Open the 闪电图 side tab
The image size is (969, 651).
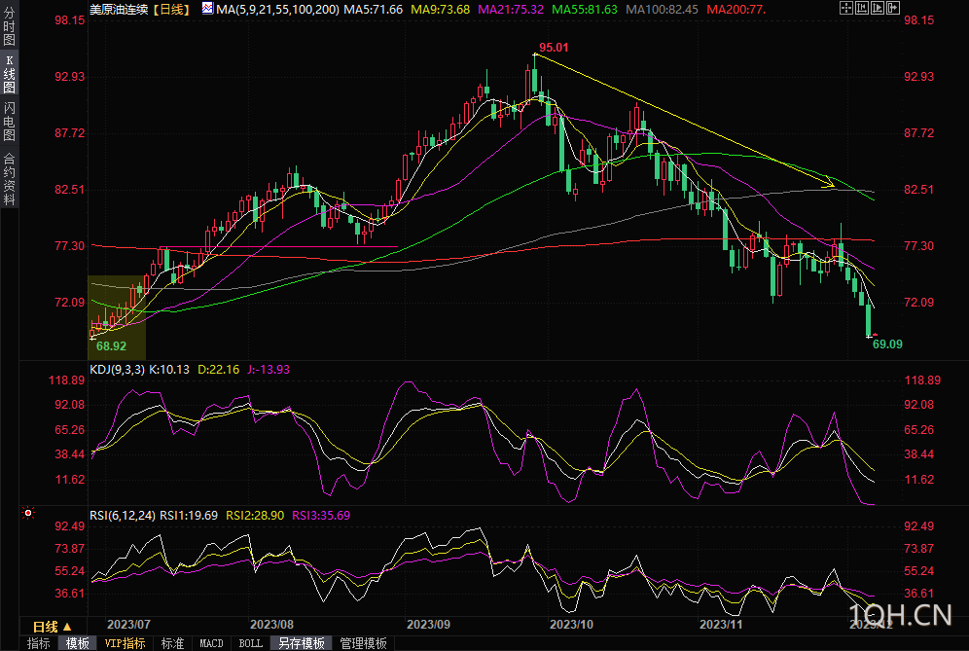(9, 121)
